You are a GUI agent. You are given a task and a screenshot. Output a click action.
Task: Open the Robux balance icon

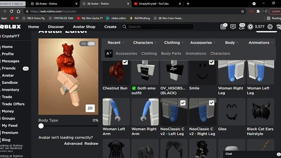click(x=250, y=27)
